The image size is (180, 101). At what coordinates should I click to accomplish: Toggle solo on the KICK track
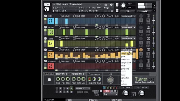[148, 16]
